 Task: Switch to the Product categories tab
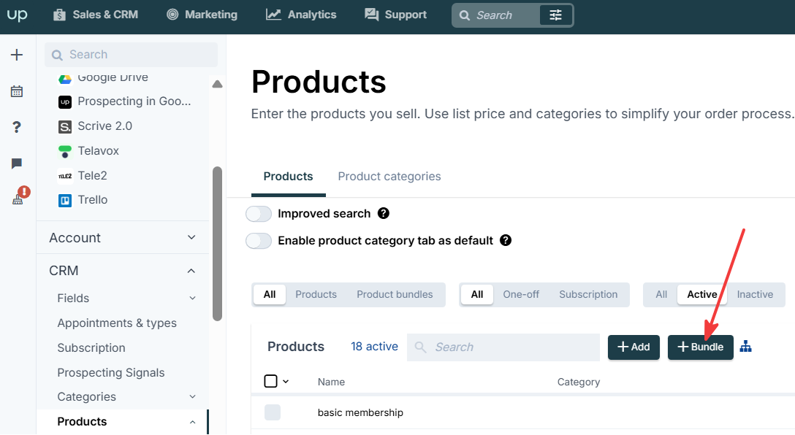pyautogui.click(x=389, y=177)
